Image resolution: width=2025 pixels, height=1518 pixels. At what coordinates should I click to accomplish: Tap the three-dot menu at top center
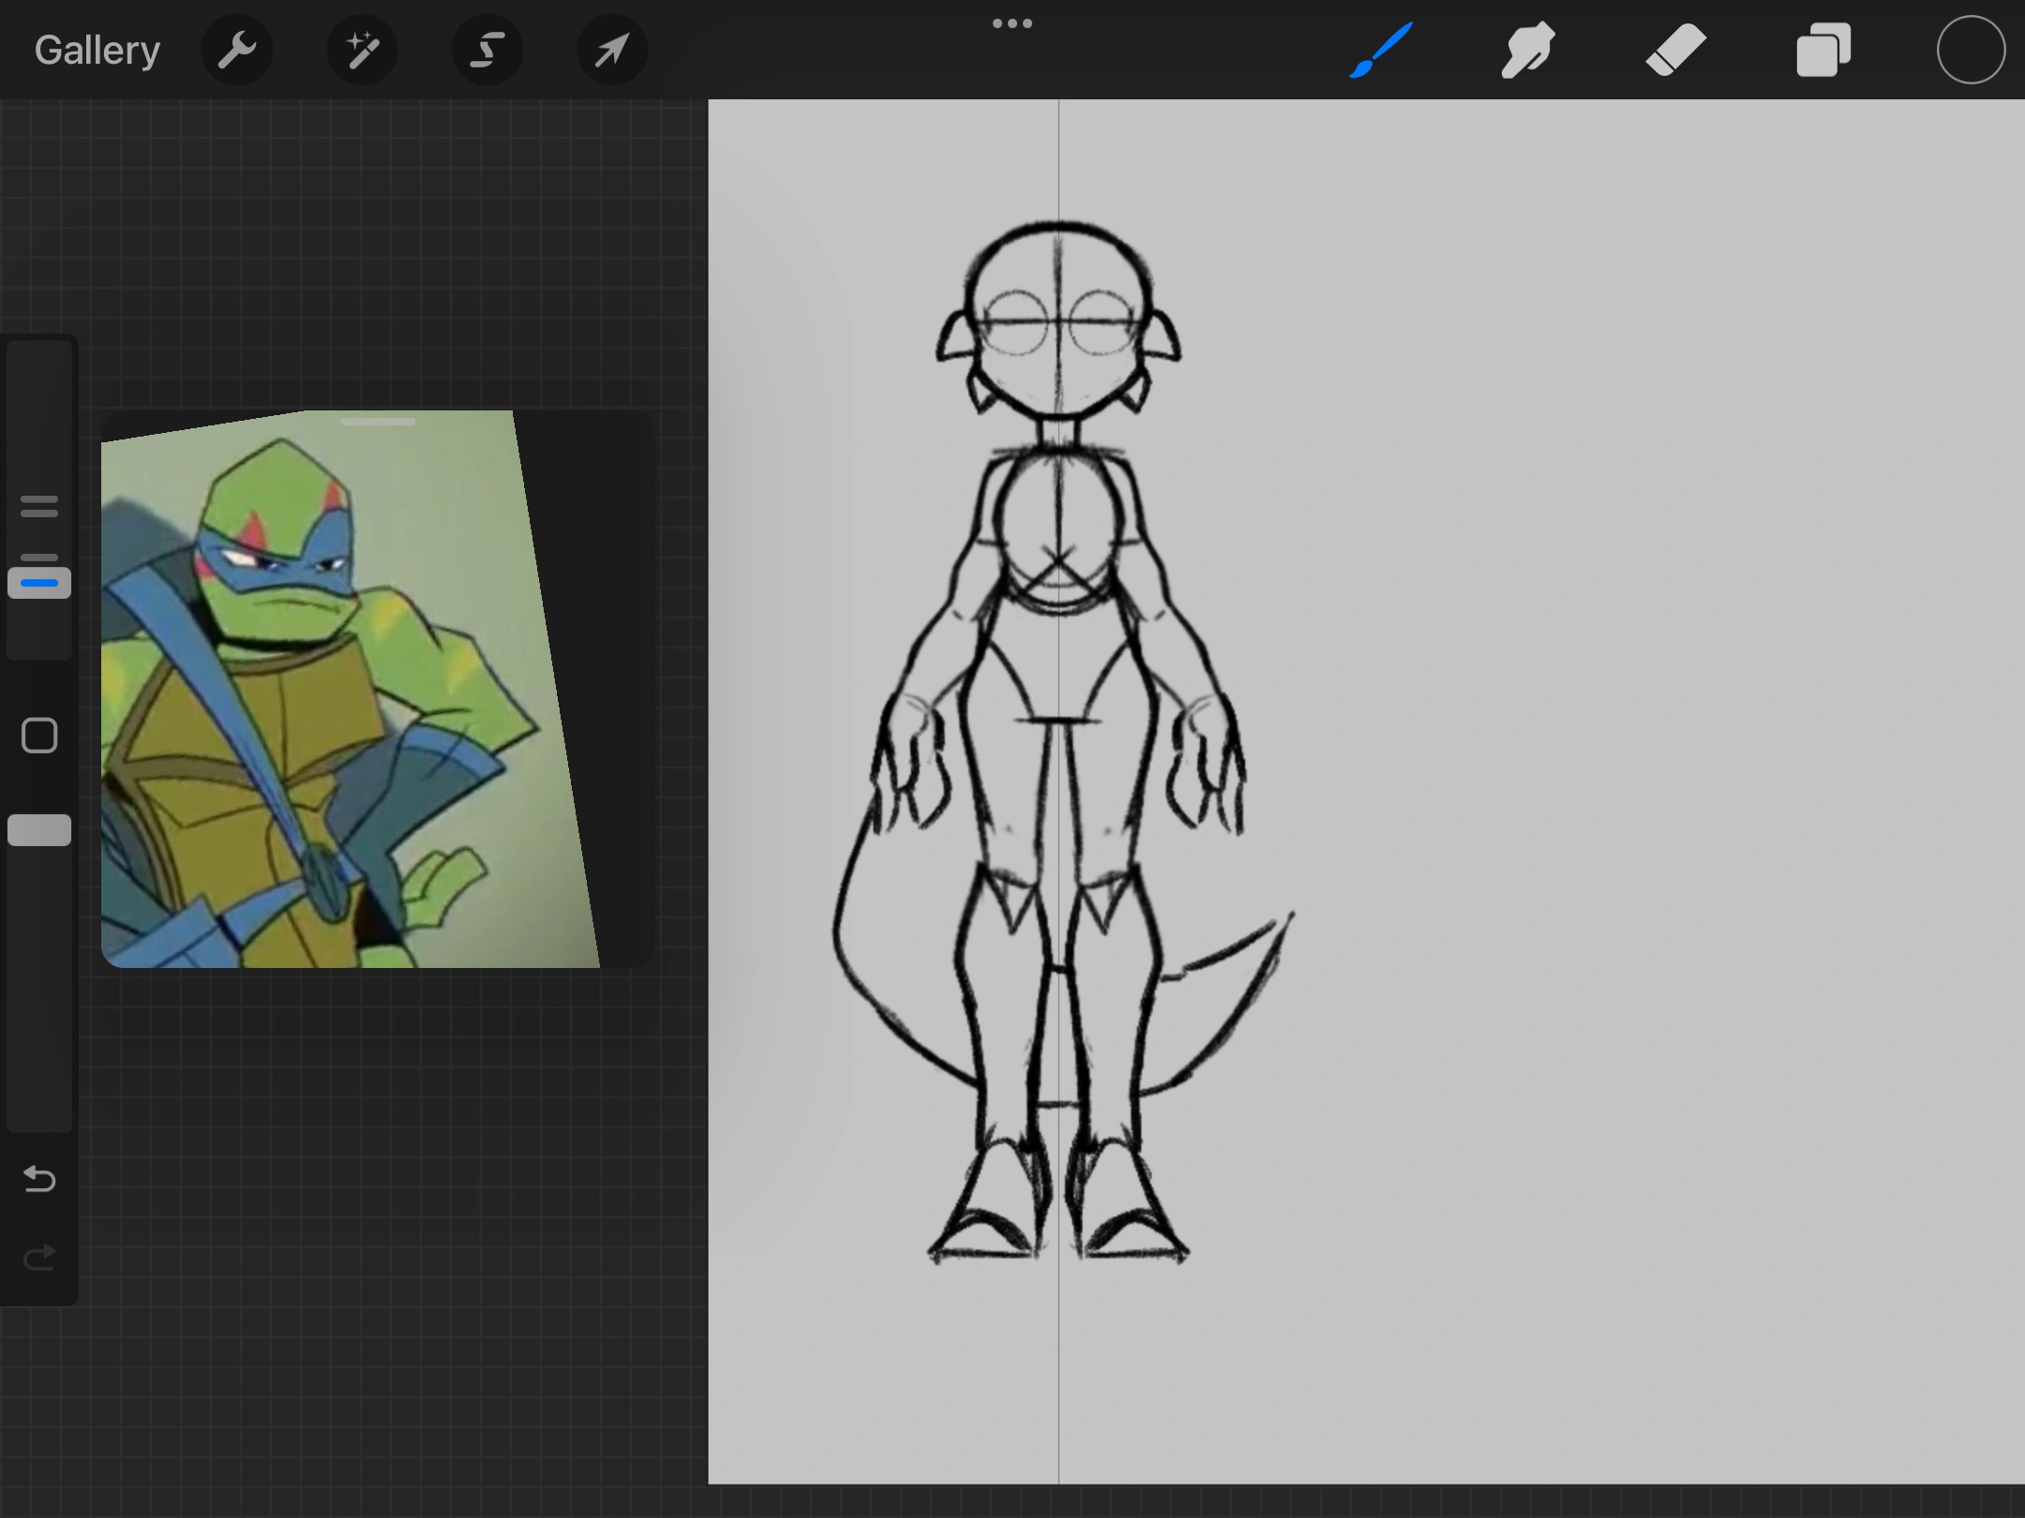(1012, 23)
